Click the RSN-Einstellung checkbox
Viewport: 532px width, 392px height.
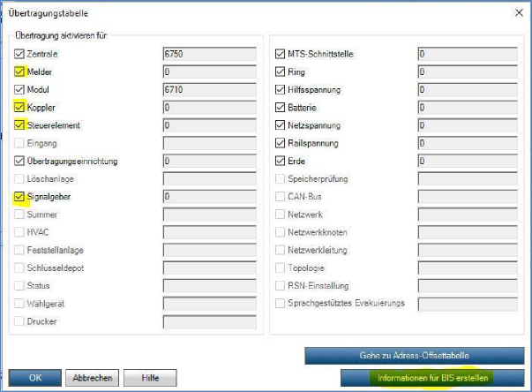point(280,286)
